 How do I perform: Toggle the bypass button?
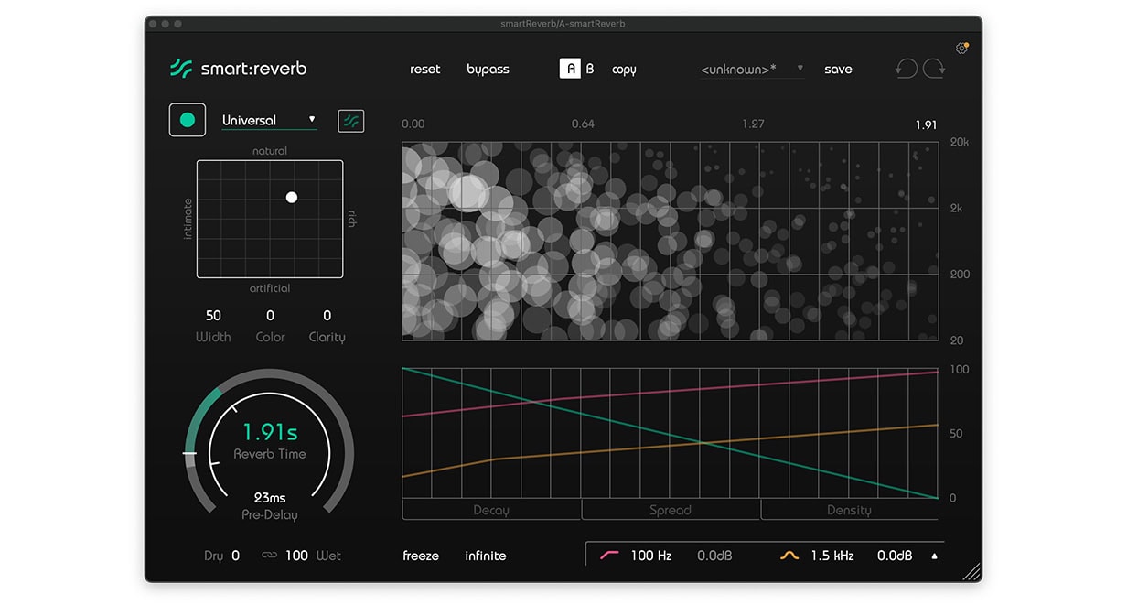(x=488, y=70)
